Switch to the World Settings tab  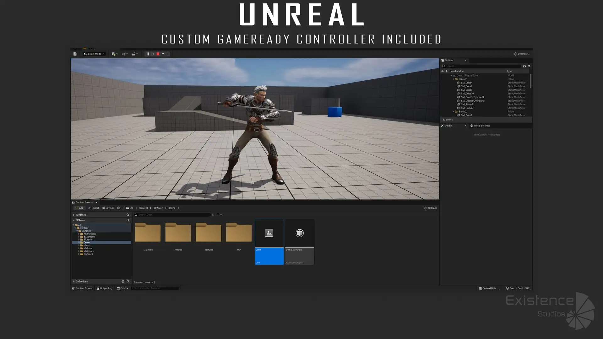pyautogui.click(x=481, y=126)
